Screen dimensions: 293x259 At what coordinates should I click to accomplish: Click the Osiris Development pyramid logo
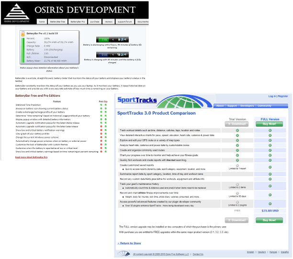[x=17, y=13]
